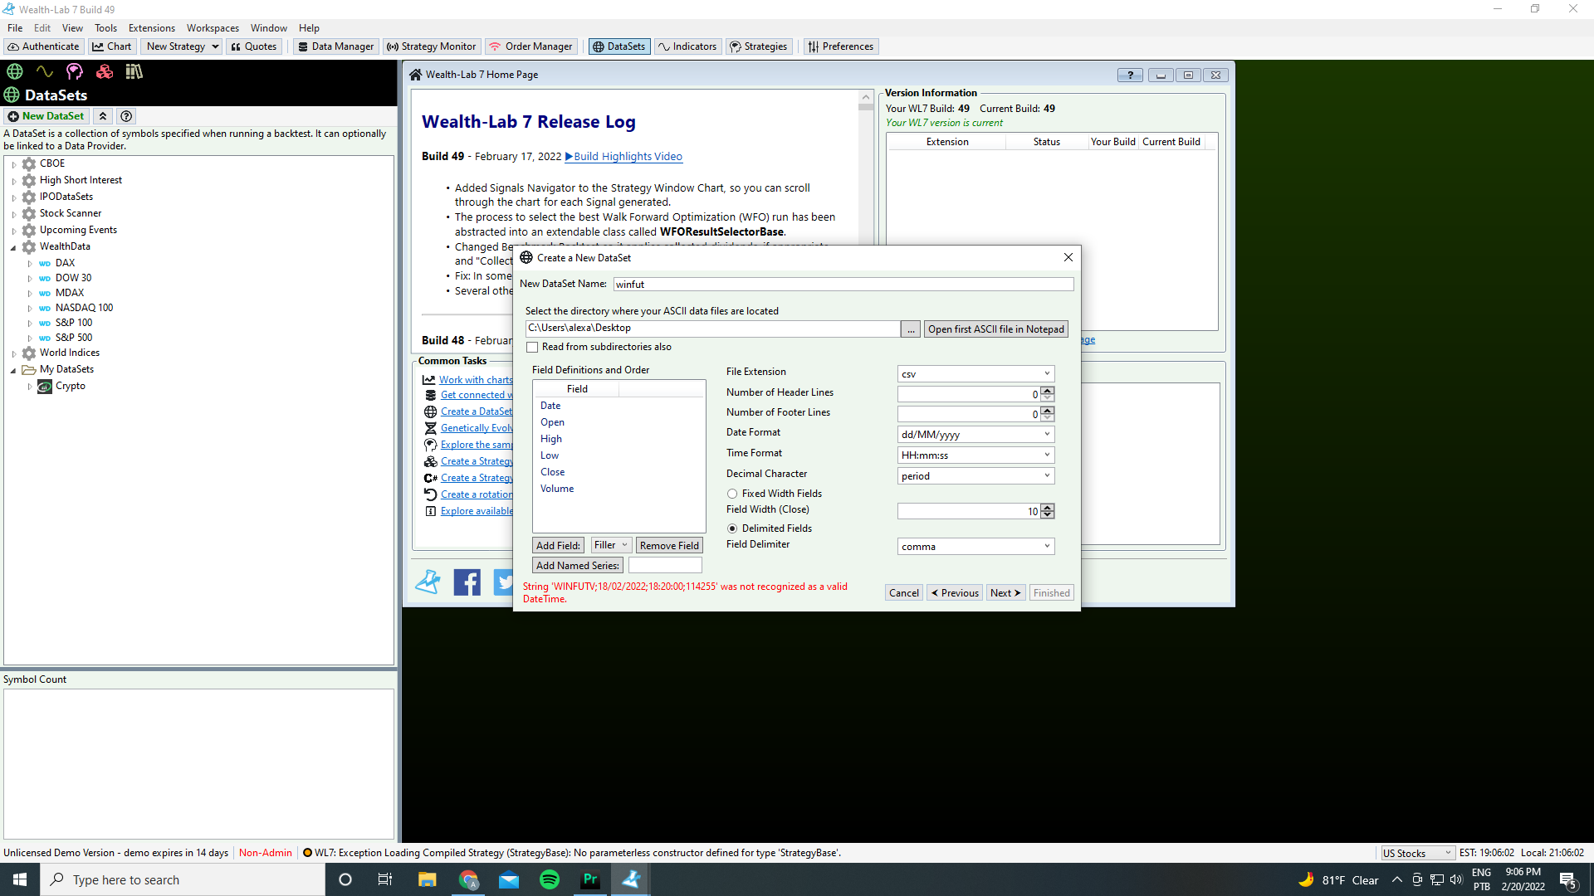1594x896 pixels.
Task: Expand the CBOE tree node
Action: tap(14, 164)
